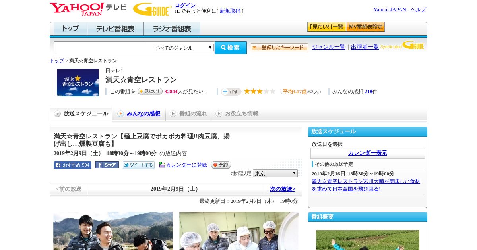The width and height of the screenshot is (477, 250).
Task: Click the 放送日を選択 label
Action: click(327, 144)
